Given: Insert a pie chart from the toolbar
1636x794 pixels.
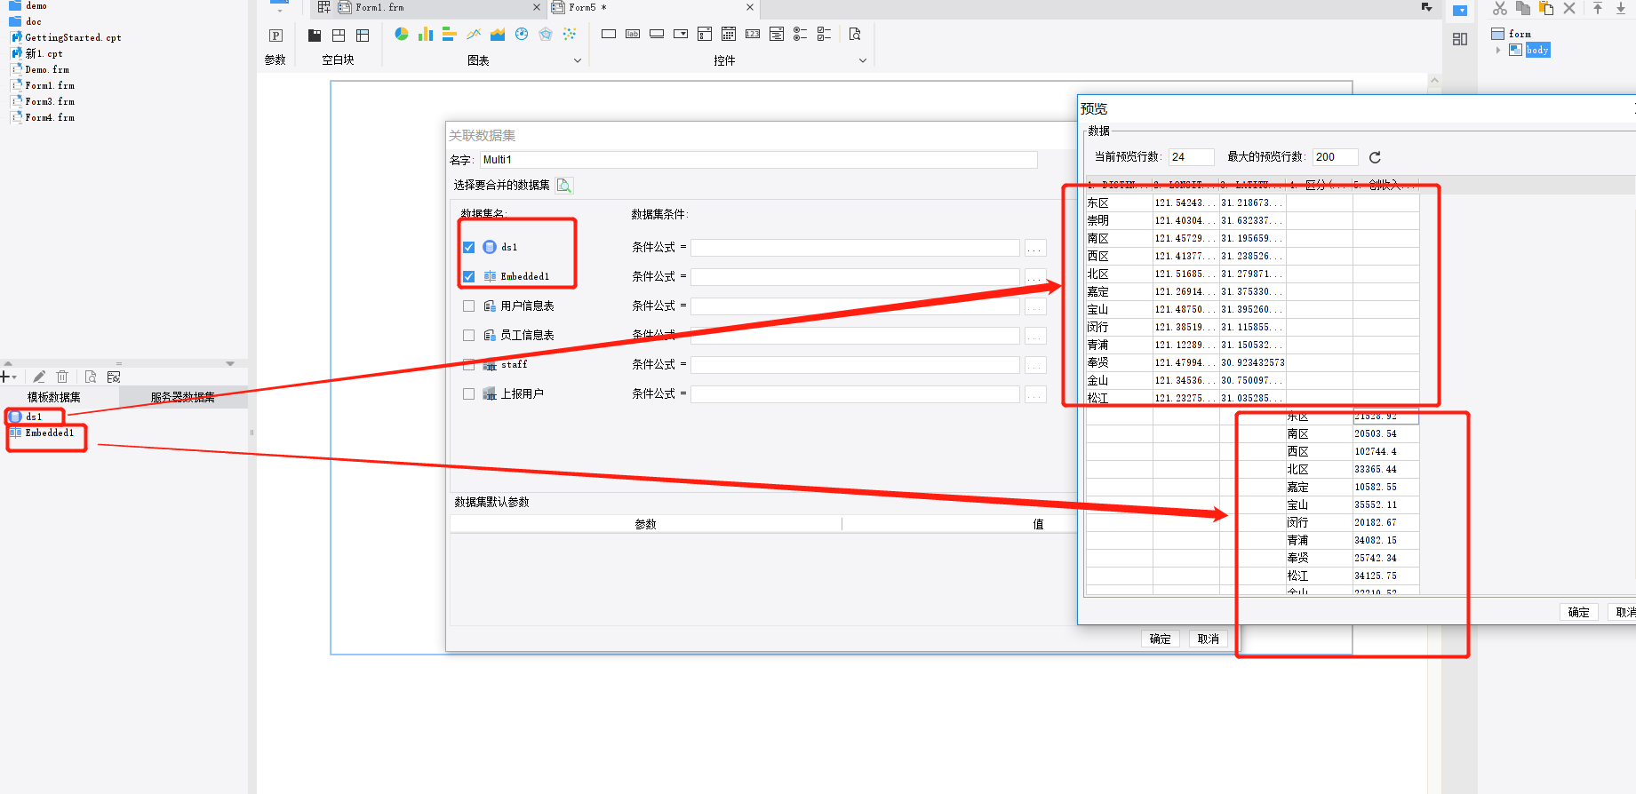Looking at the screenshot, I should pyautogui.click(x=402, y=34).
